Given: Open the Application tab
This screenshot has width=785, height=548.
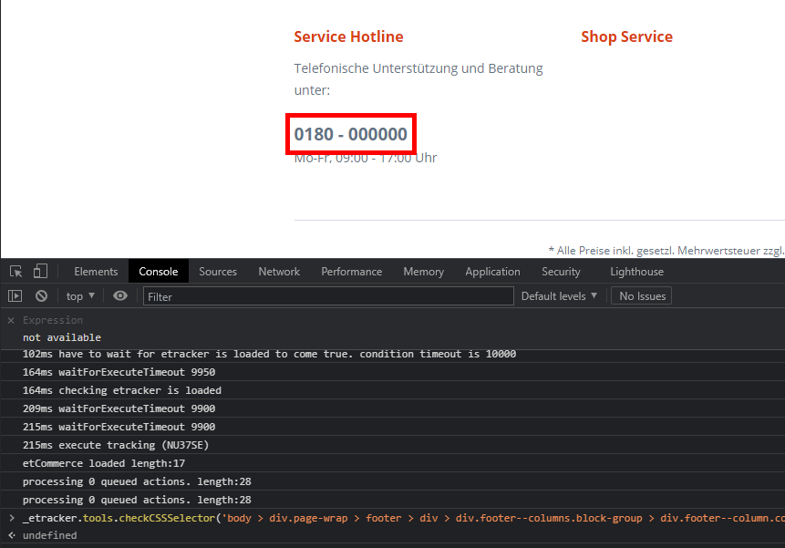Looking at the screenshot, I should (x=492, y=271).
